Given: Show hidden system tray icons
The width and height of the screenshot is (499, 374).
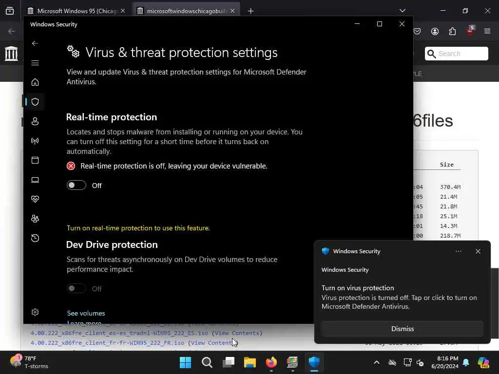Looking at the screenshot, I should click(x=377, y=362).
